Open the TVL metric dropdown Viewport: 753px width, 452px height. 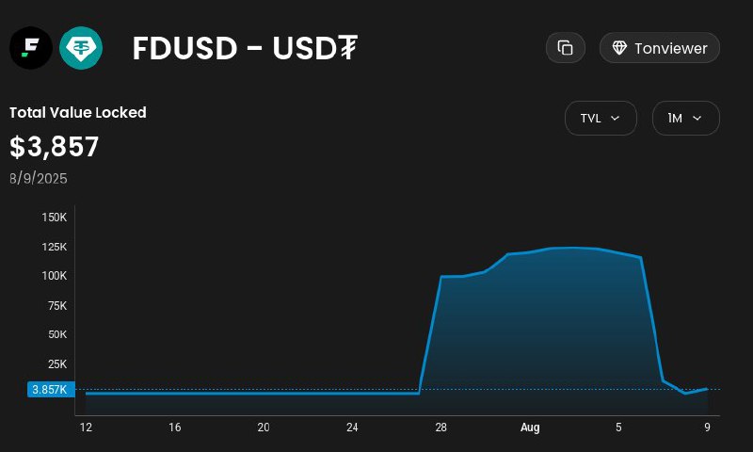pos(601,119)
